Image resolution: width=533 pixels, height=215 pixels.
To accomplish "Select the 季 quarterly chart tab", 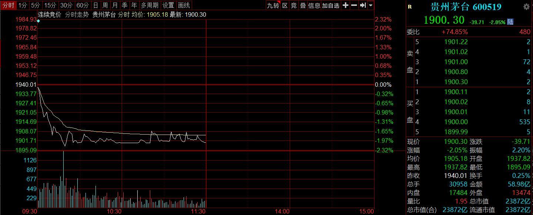I will (124, 5).
